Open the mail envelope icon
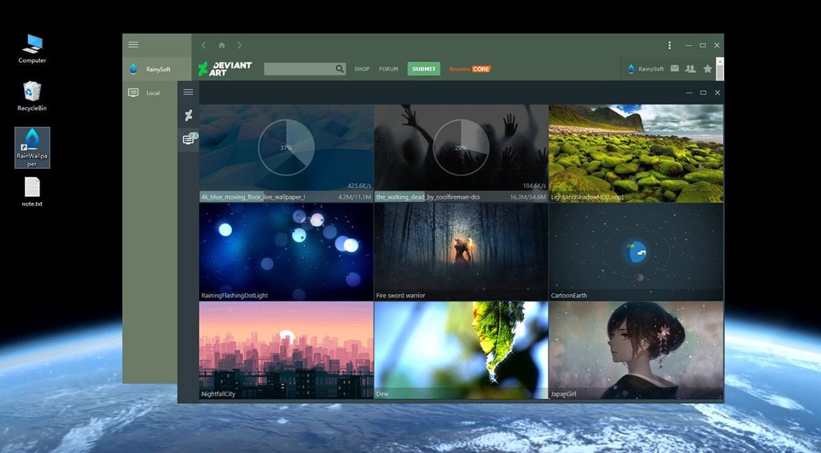This screenshot has width=821, height=453. coord(675,68)
